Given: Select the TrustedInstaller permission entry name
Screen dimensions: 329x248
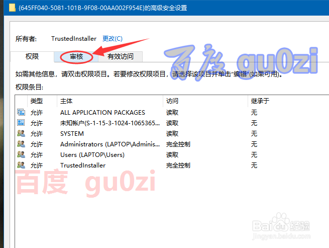Looking at the screenshot, I should tap(83, 166).
